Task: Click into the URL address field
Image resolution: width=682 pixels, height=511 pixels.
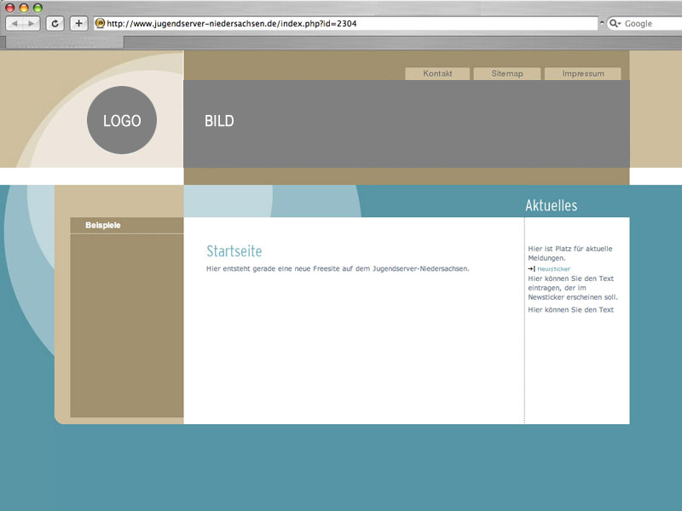Action: [341, 24]
